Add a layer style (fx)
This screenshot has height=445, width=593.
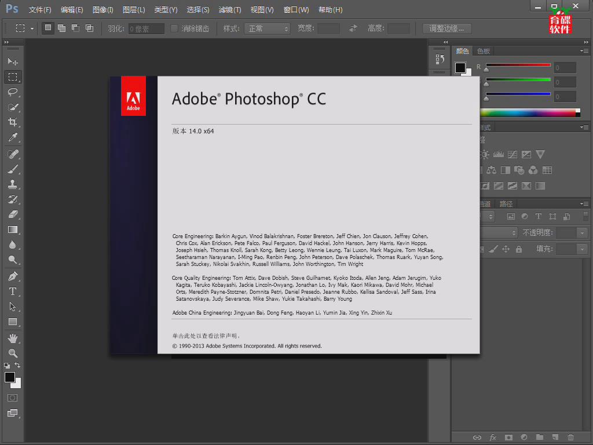click(x=493, y=437)
